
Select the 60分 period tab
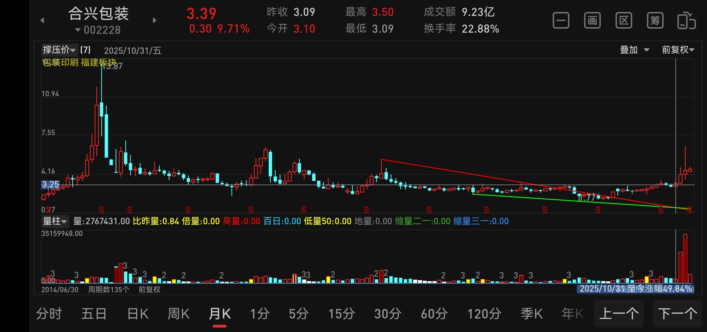[434, 314]
